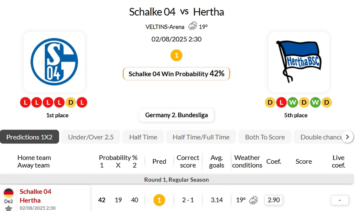
Task: Open the Schalke 04 team link in row
Action: tap(35, 192)
